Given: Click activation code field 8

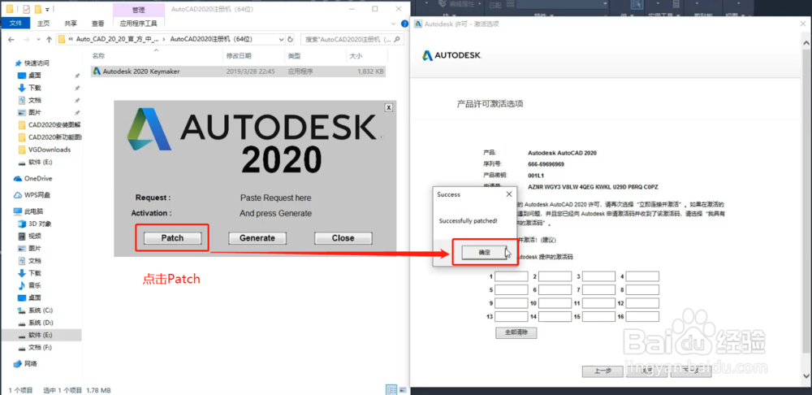Looking at the screenshot, I should 642,290.
